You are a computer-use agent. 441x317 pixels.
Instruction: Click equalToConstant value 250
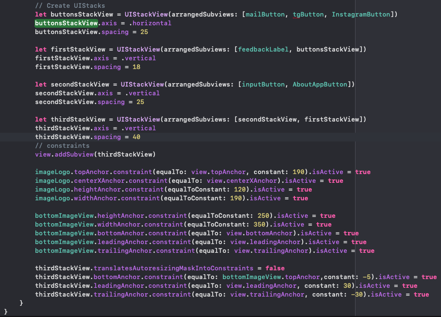(263, 215)
